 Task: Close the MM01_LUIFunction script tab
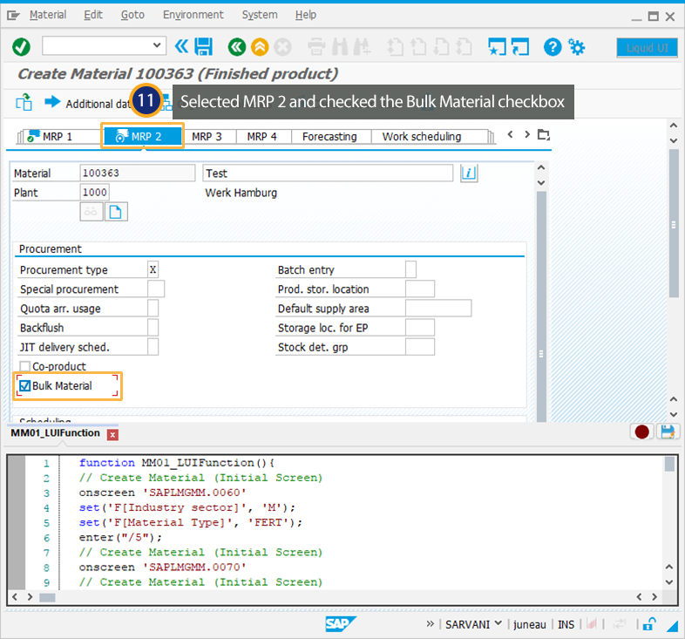pos(112,434)
